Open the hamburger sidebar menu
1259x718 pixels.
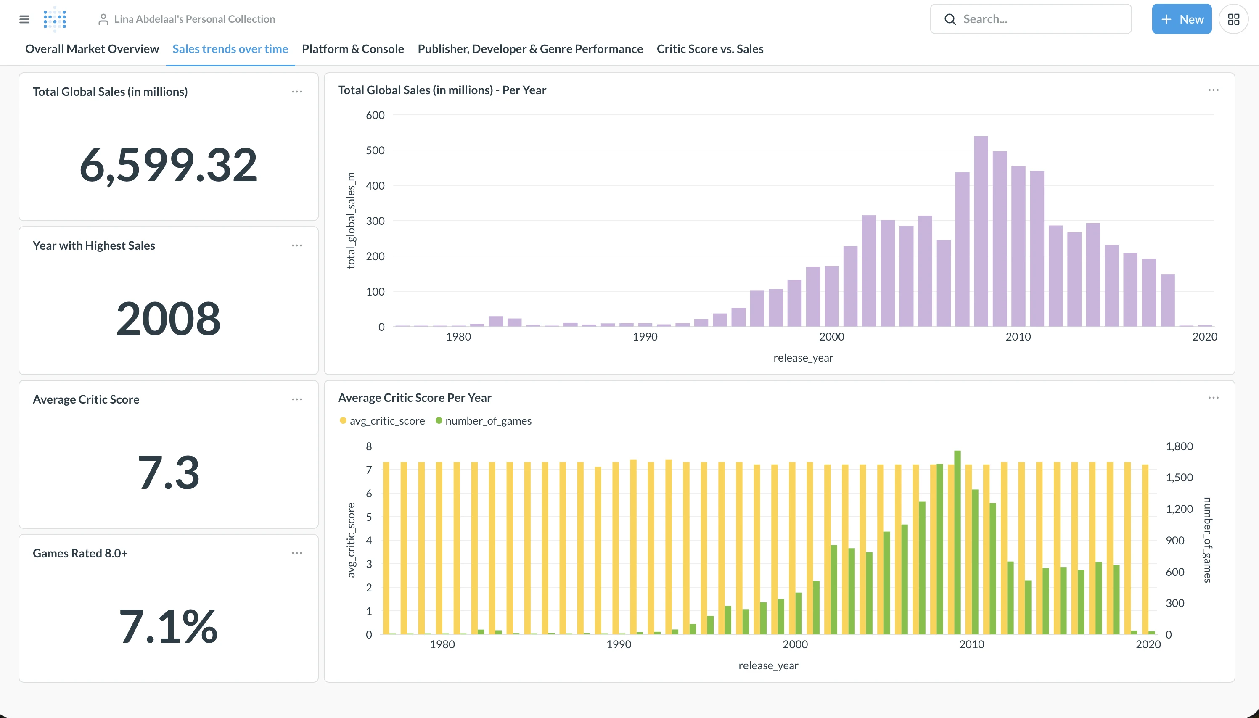[24, 19]
